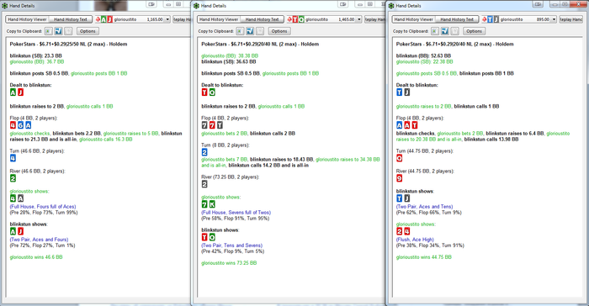Copy plain text icon in 1,465.00 hand window

(x=259, y=31)
